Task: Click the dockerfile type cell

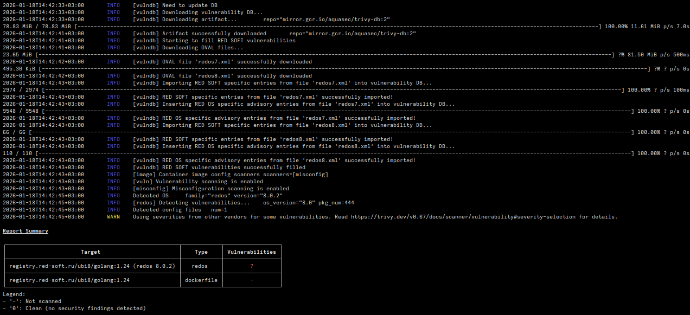Action: click(x=201, y=280)
